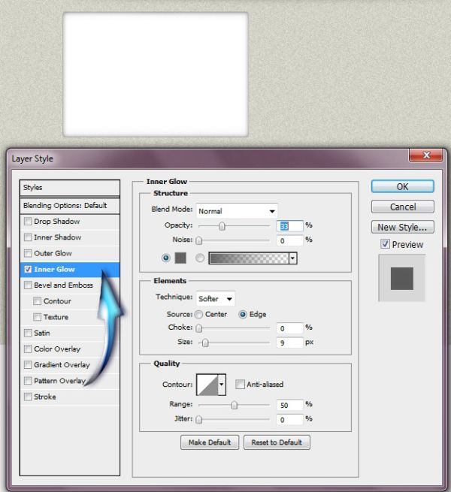
Task: Open the gradient picker dropdown arrow
Action: (292, 258)
